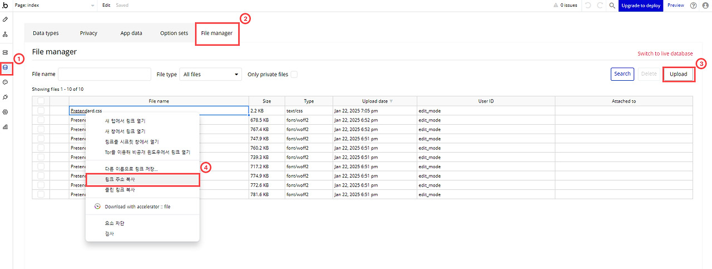This screenshot has width=712, height=269.
Task: Check the checkbox of the 760.2 KB row
Action: click(x=41, y=148)
